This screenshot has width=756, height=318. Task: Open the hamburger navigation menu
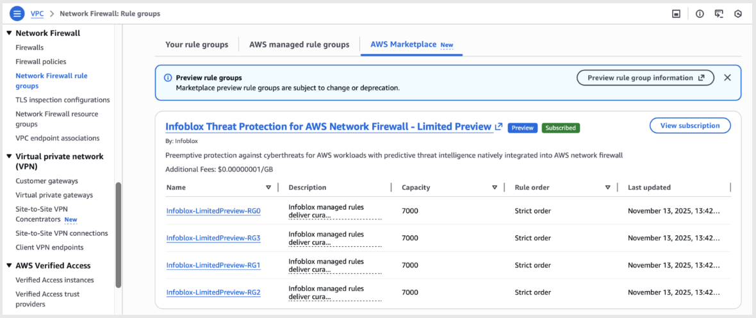17,13
